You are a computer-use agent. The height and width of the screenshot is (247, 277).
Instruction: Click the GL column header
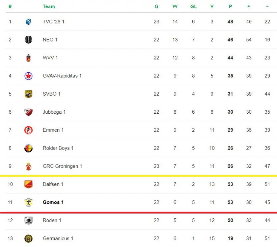coord(193,6)
